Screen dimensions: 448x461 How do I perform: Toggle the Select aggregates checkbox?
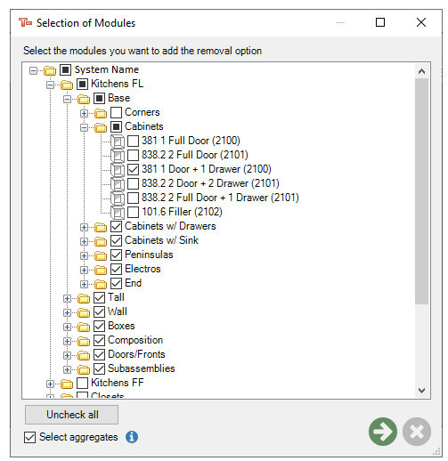(29, 437)
